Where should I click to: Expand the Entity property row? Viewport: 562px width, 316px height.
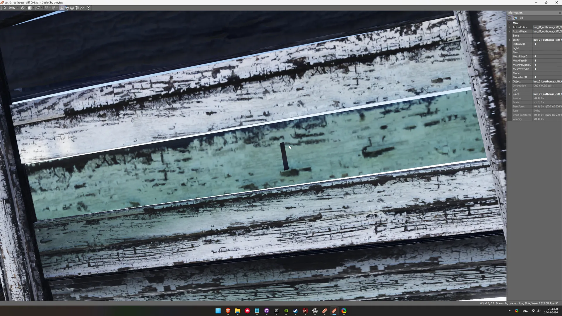pos(509,40)
